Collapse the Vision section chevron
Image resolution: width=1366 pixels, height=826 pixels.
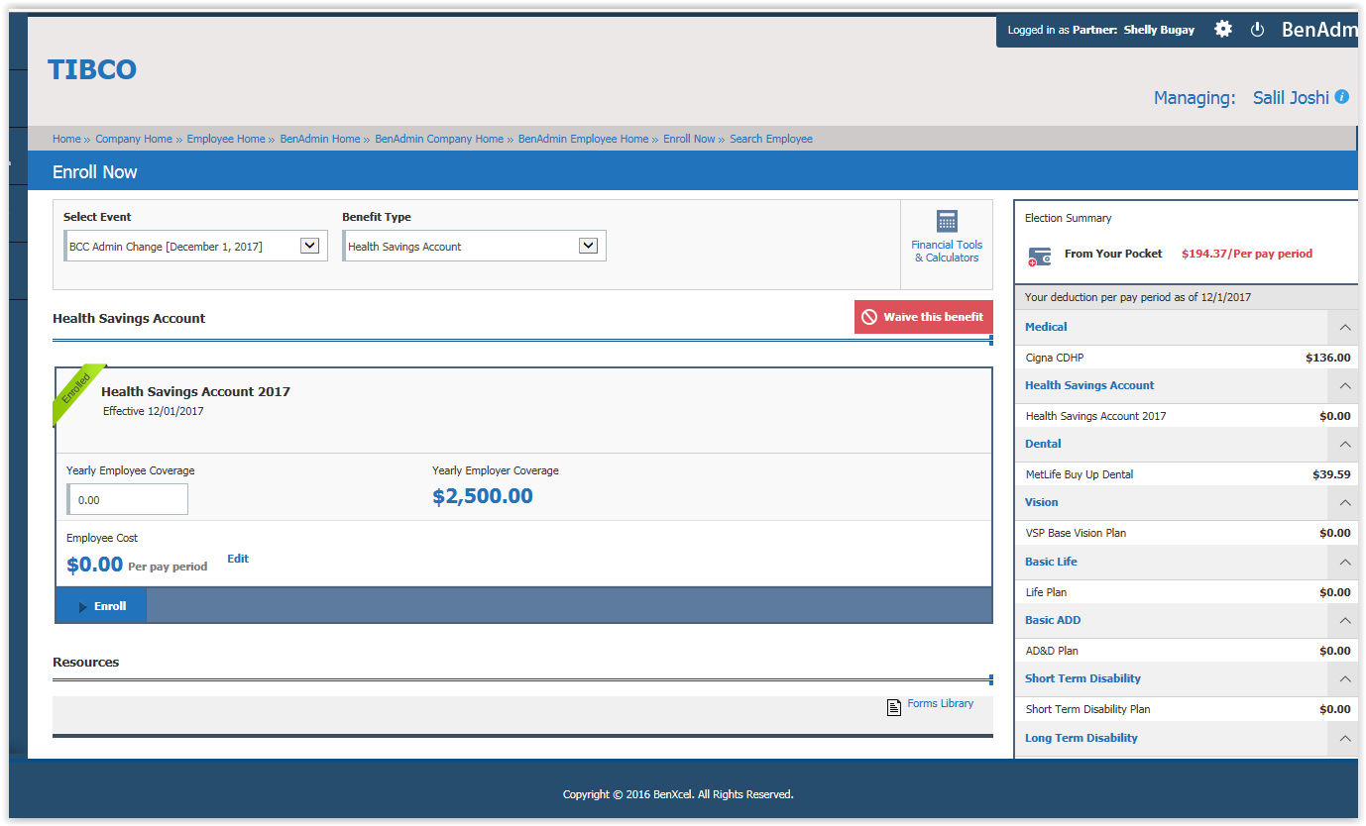pos(1344,503)
